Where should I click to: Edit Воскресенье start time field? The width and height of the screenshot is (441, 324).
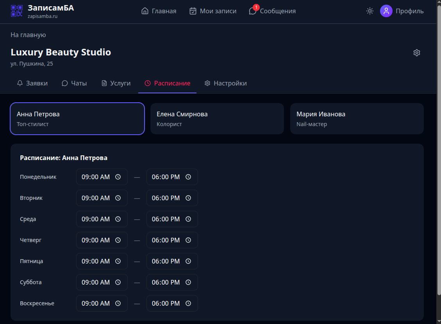[x=102, y=303]
